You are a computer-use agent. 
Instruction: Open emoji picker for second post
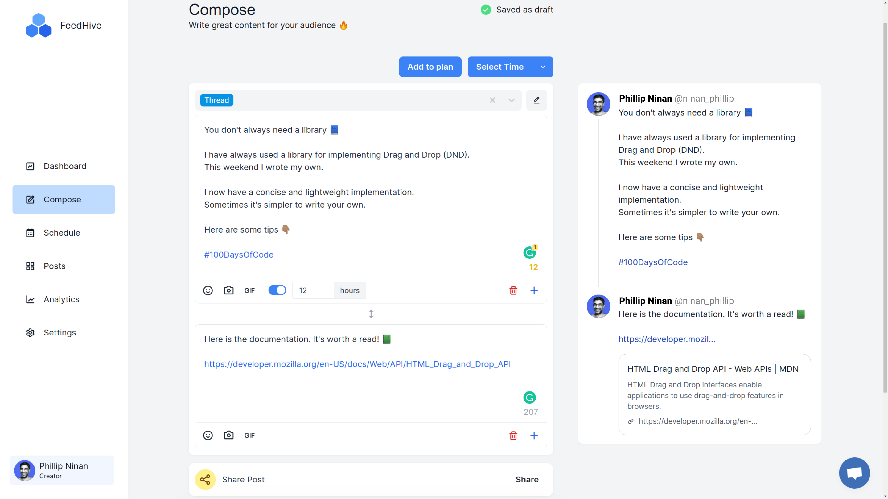point(208,436)
